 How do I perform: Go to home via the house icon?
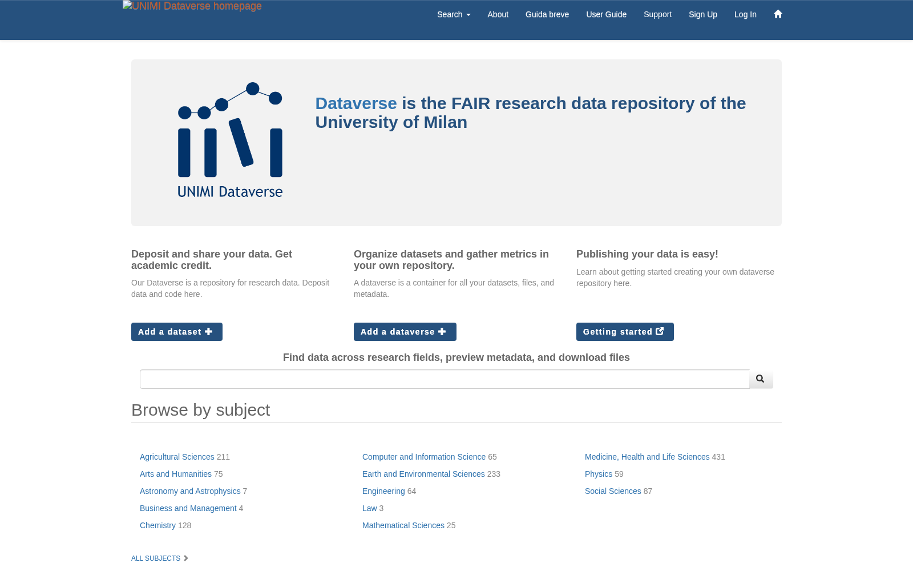[778, 14]
